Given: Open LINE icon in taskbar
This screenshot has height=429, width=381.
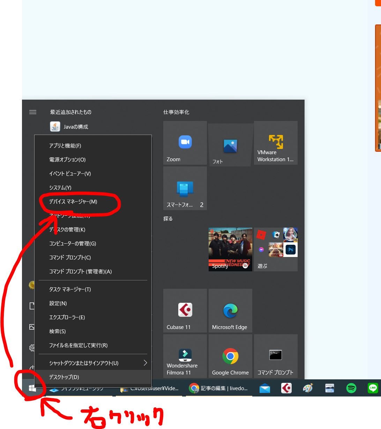Looking at the screenshot, I should (373, 388).
